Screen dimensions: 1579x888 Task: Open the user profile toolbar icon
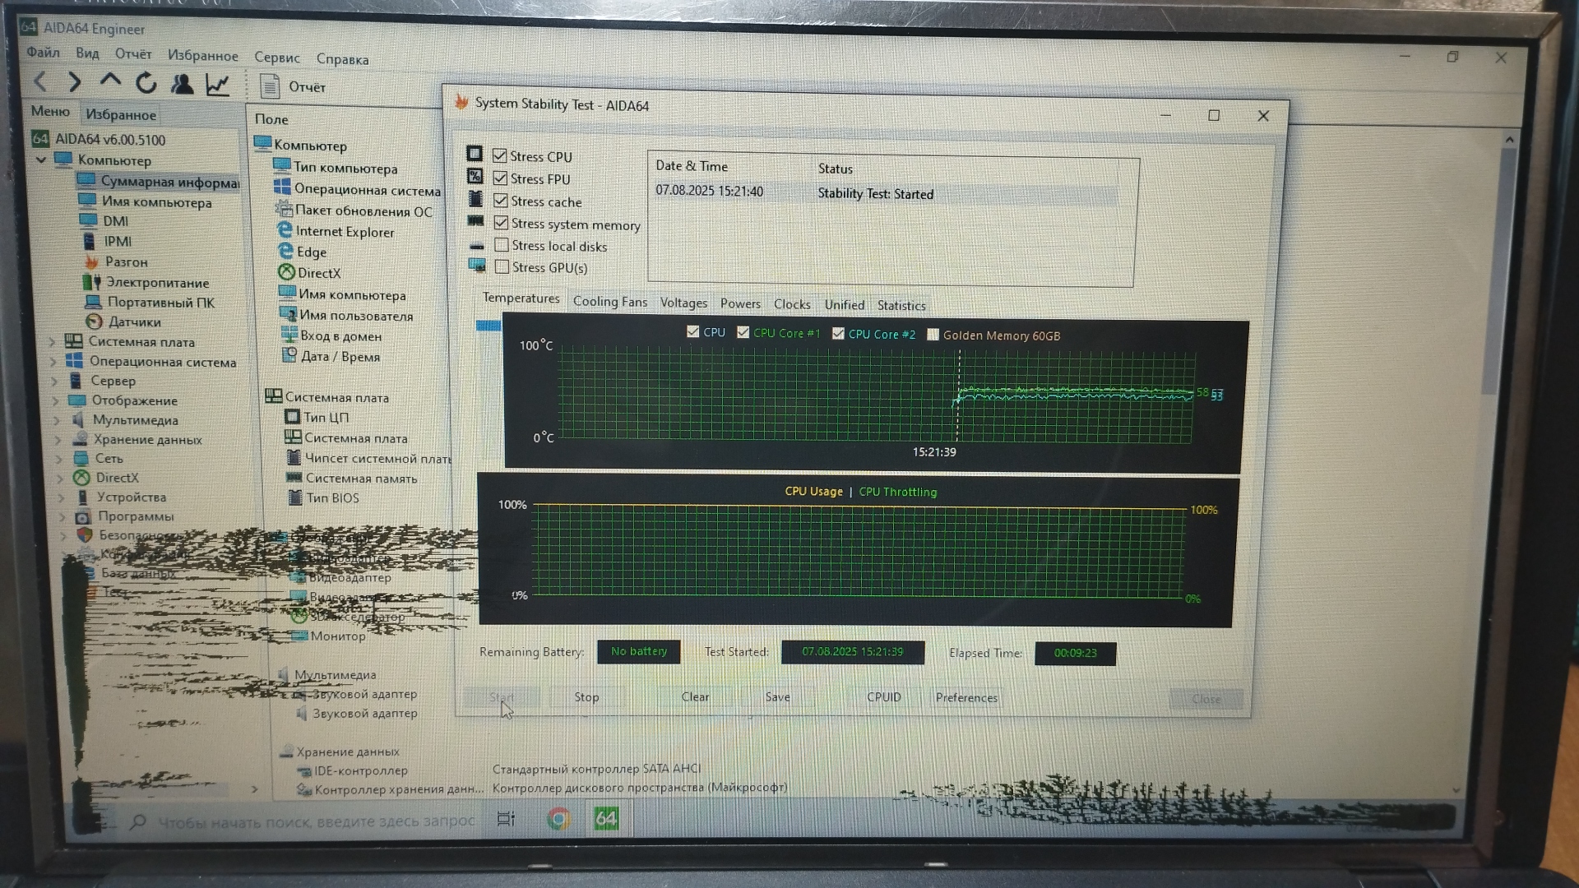coord(182,84)
